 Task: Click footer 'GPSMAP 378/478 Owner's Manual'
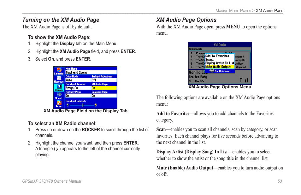52,181
